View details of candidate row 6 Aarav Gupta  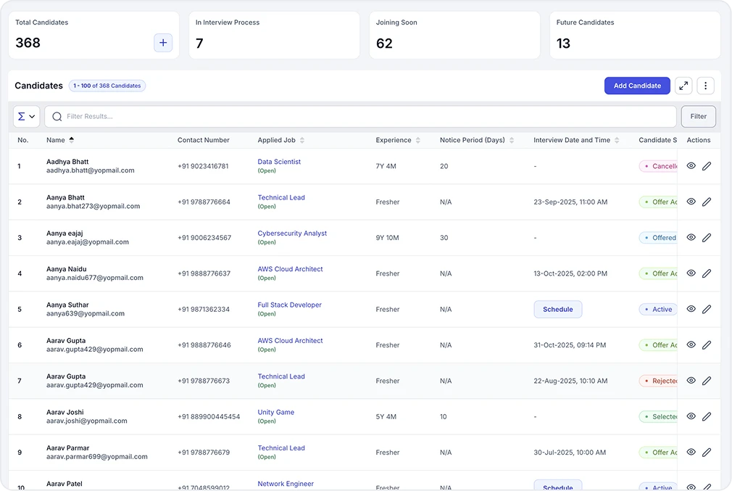691,344
